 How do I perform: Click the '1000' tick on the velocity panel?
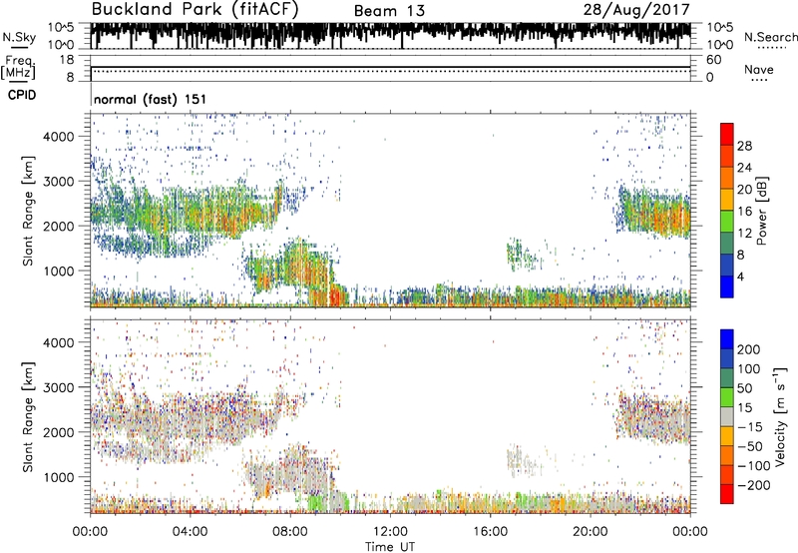tap(59, 477)
